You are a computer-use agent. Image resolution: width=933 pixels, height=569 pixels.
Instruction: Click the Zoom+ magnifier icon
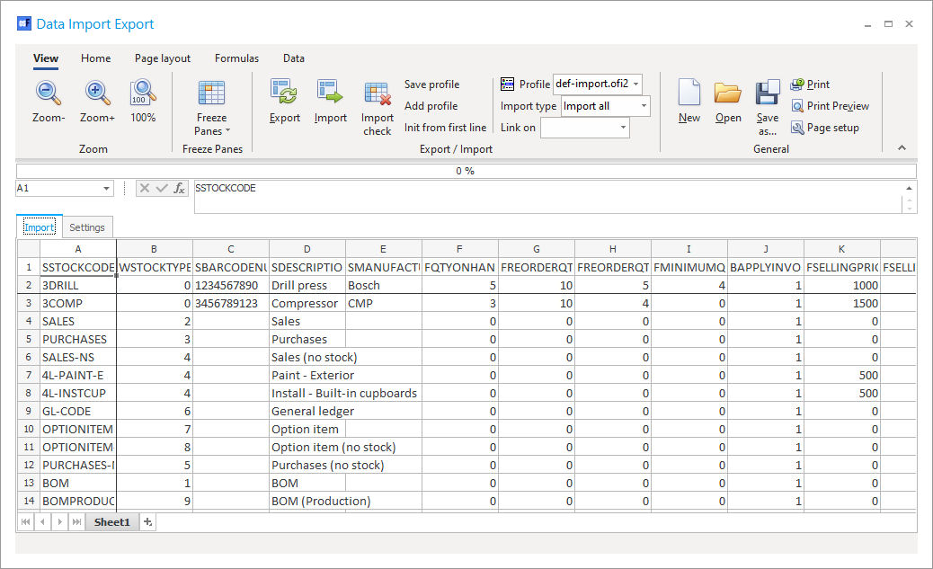tap(97, 93)
